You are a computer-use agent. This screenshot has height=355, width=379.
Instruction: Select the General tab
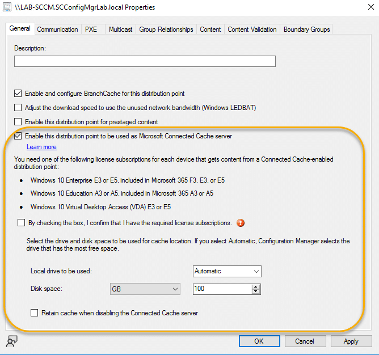point(20,28)
